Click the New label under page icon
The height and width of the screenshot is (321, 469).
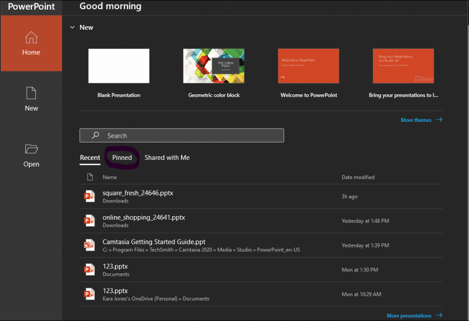point(31,108)
